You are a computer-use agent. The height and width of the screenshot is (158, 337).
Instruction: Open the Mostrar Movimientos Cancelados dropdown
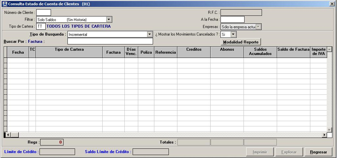[x=233, y=34]
